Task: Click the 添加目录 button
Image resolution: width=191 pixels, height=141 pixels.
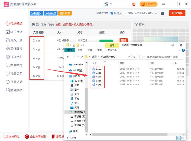Action: [50, 13]
